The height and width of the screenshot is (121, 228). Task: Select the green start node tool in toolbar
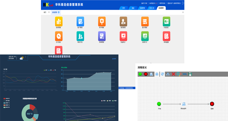point(140,74)
